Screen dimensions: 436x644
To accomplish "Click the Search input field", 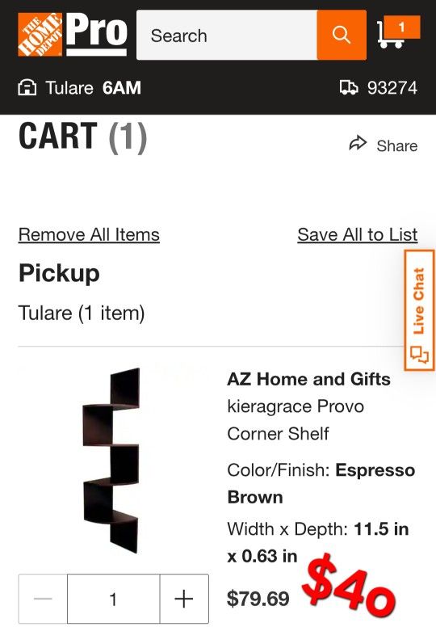I will tap(227, 35).
